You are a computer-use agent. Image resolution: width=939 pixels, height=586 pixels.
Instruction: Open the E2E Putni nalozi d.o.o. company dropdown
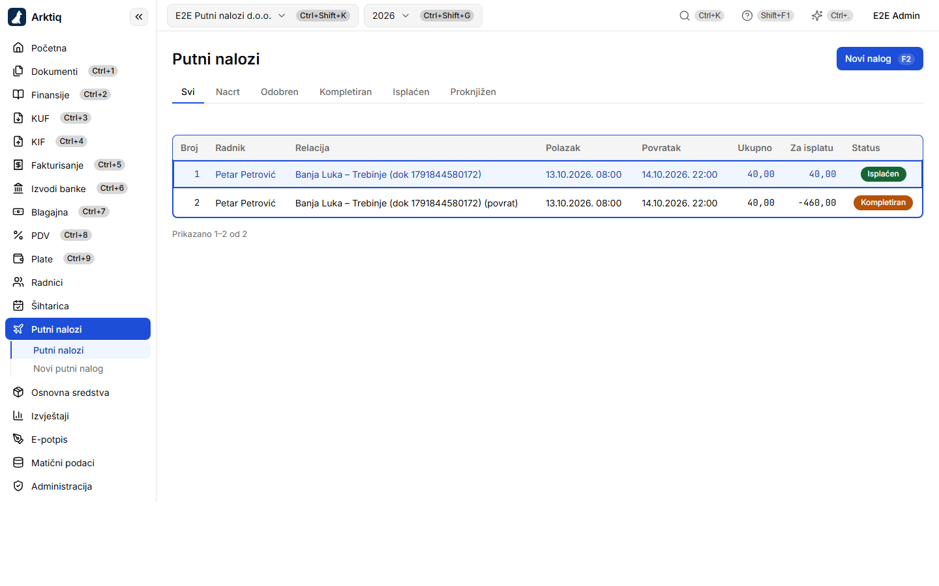[x=263, y=16]
